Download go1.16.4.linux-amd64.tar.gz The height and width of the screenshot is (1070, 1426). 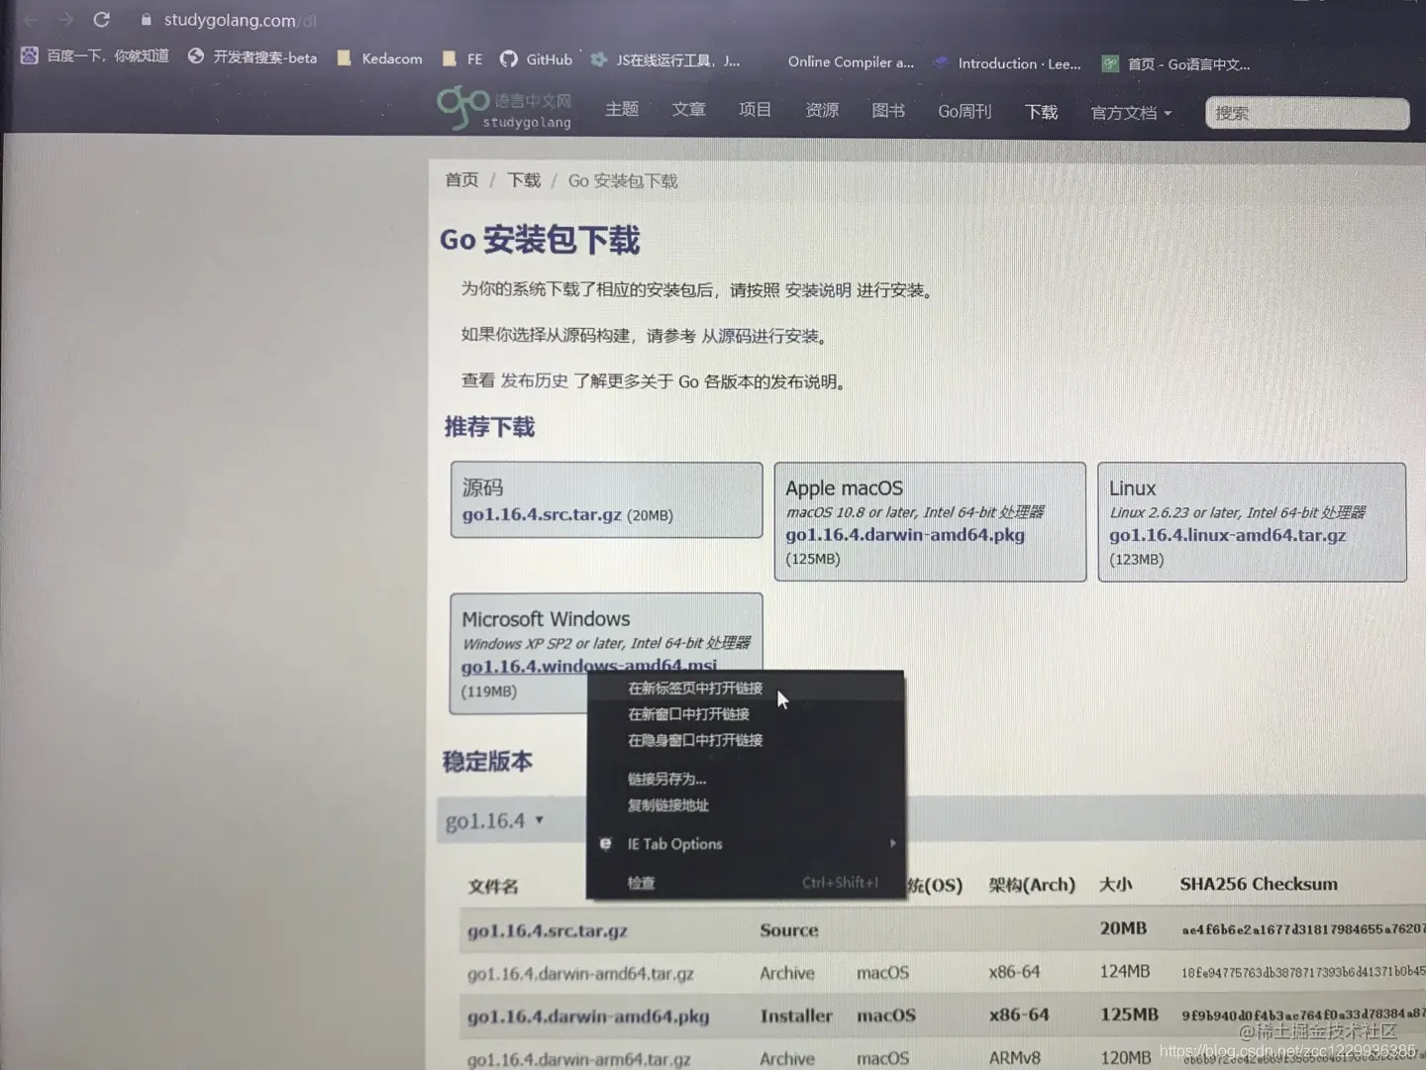tap(1227, 534)
